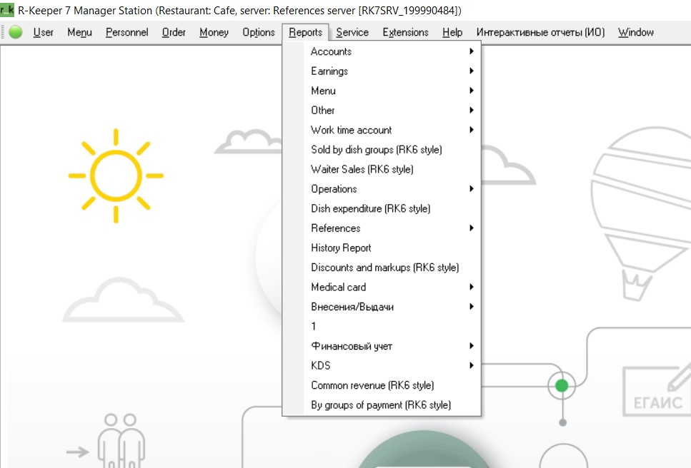Expand the Other submenu
The image size is (691, 468).
point(381,111)
